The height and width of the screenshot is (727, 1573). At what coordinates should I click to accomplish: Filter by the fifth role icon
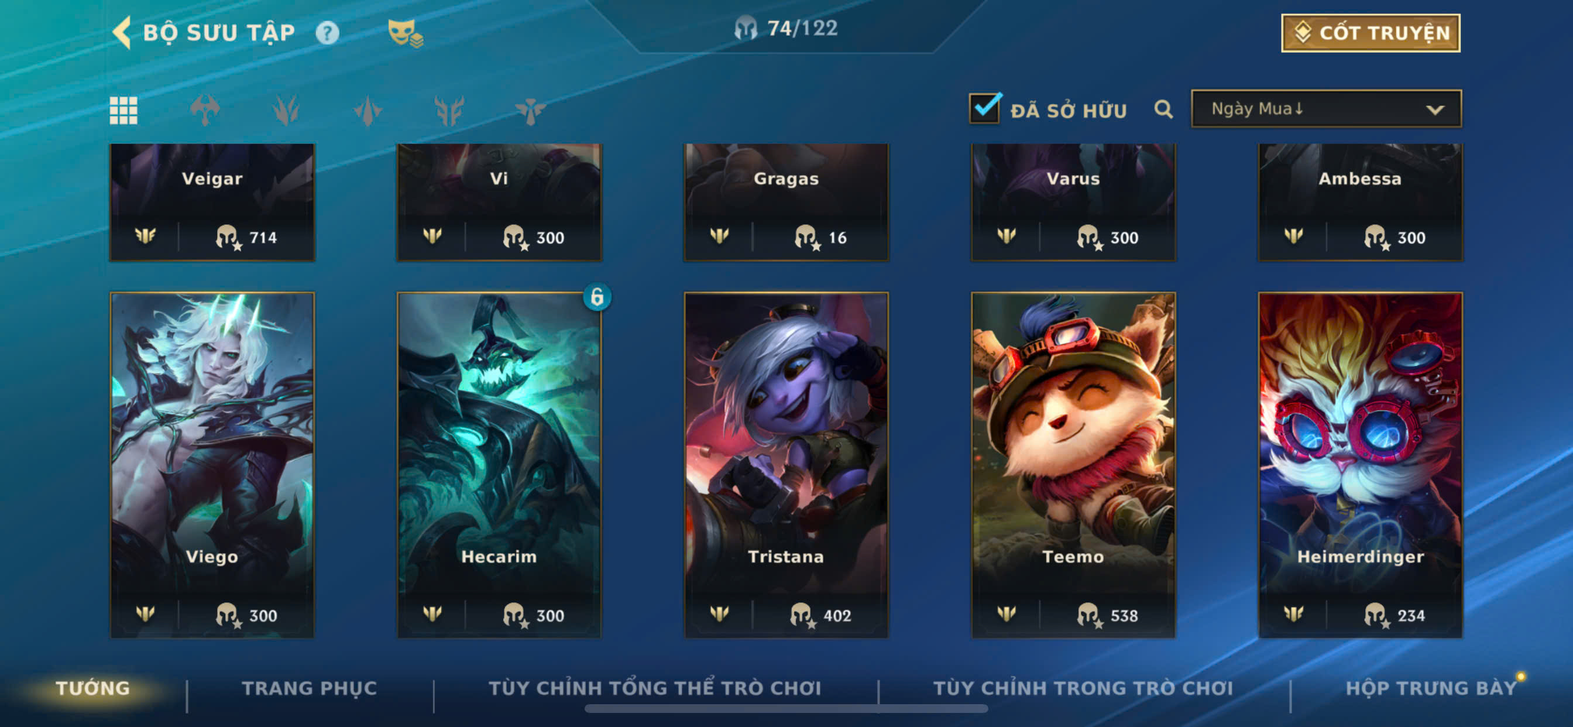click(530, 111)
